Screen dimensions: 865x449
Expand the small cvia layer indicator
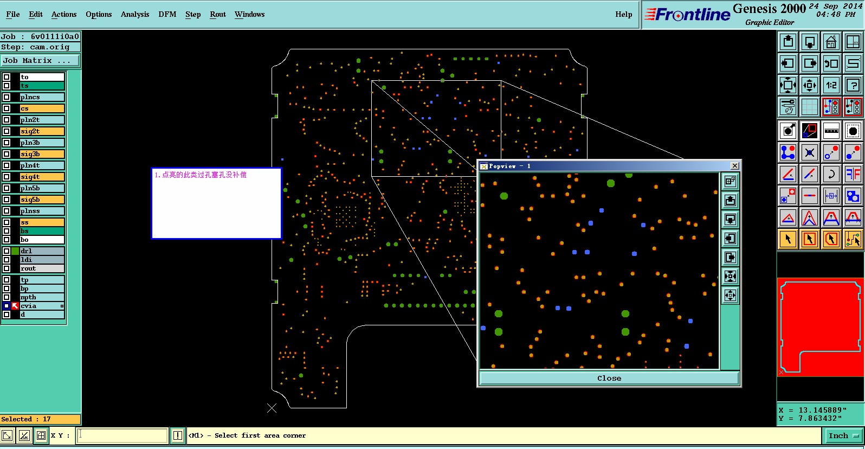[x=62, y=306]
